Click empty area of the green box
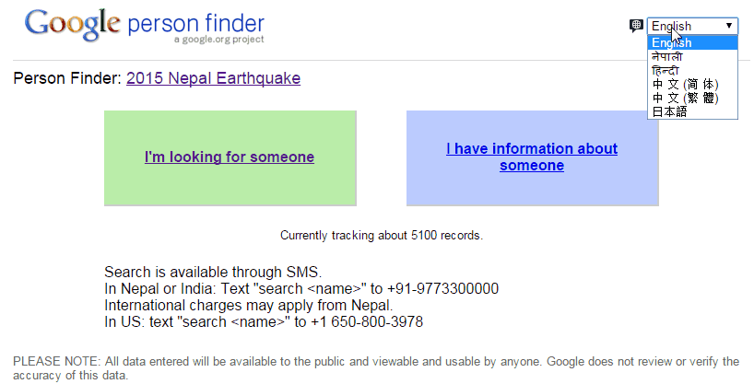The width and height of the screenshot is (754, 384). click(230, 187)
